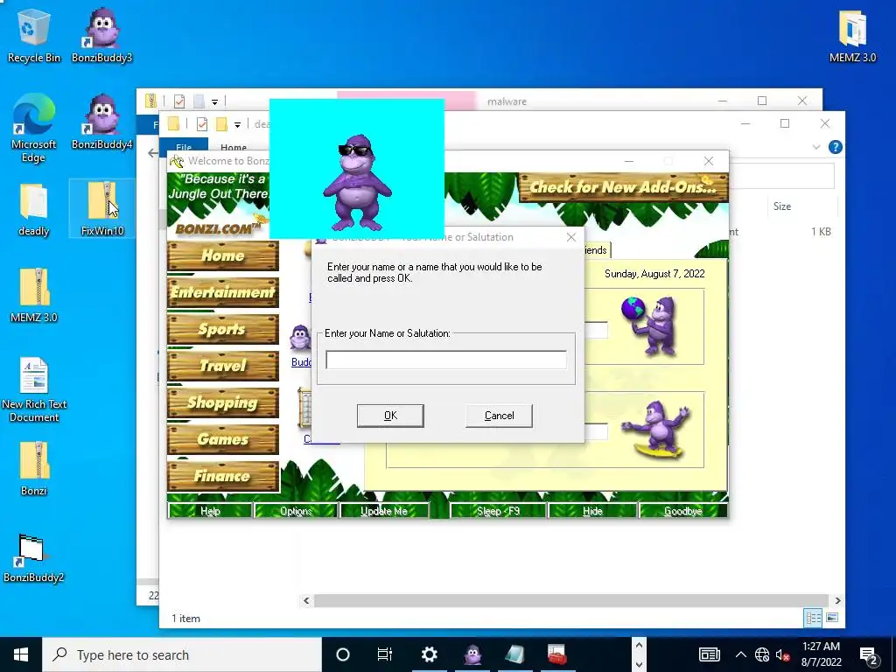Open the Entertainment section
This screenshot has height=672, width=896.
click(x=223, y=292)
